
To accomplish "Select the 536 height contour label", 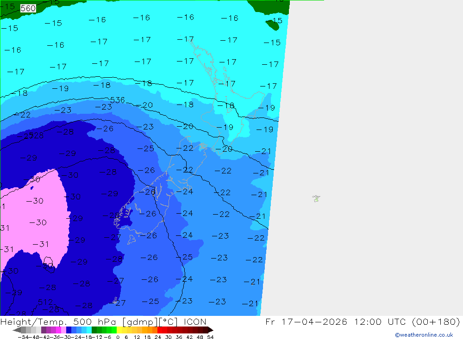I will click(118, 100).
